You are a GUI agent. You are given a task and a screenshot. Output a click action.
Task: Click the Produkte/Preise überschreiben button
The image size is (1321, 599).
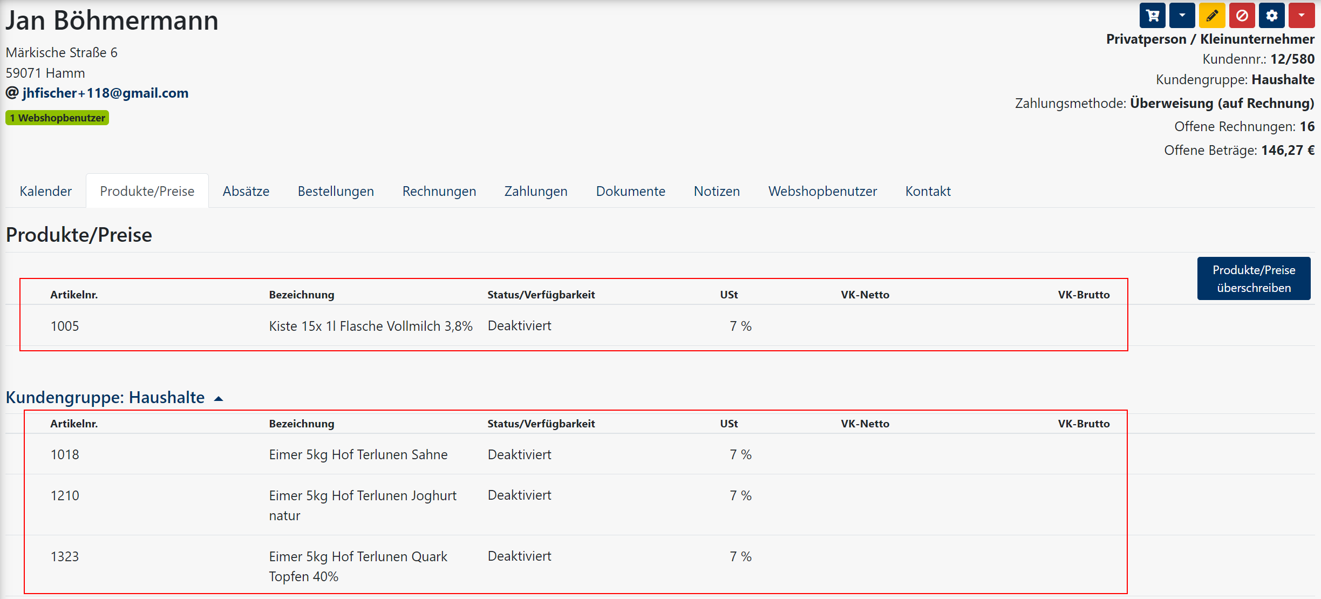(x=1254, y=278)
